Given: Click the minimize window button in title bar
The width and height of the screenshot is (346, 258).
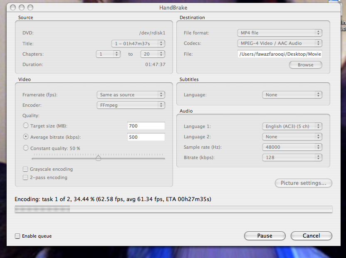Looking at the screenshot, I should pyautogui.click(x=22, y=8).
